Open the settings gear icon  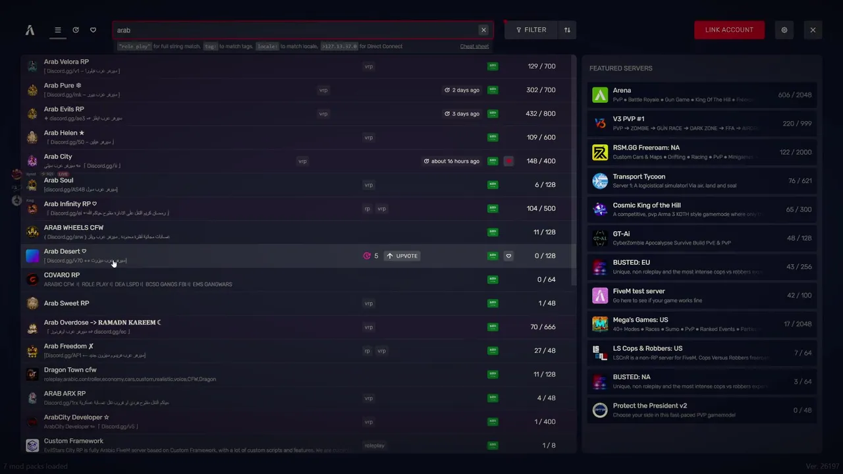[784, 30]
